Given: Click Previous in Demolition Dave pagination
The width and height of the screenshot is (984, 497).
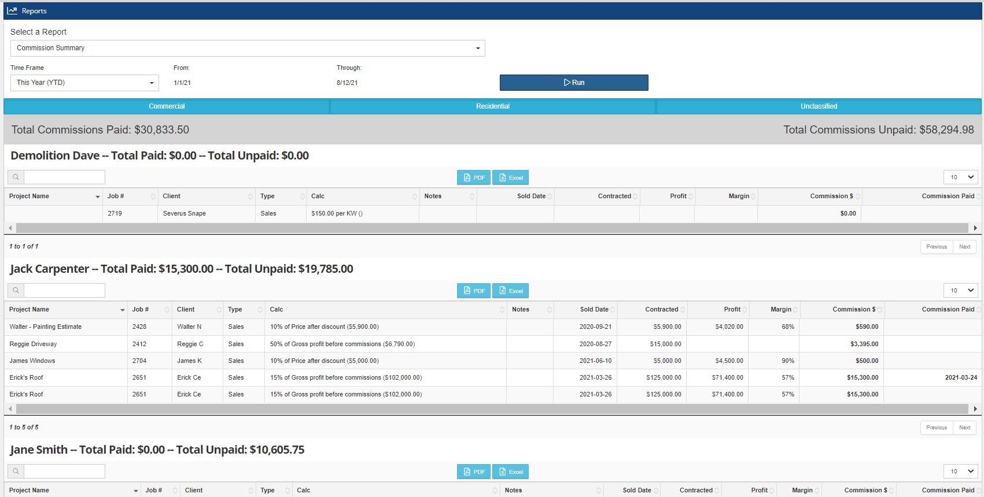Looking at the screenshot, I should (x=937, y=247).
